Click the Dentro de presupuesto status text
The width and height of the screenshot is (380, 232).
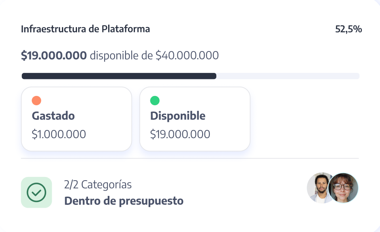click(x=124, y=200)
